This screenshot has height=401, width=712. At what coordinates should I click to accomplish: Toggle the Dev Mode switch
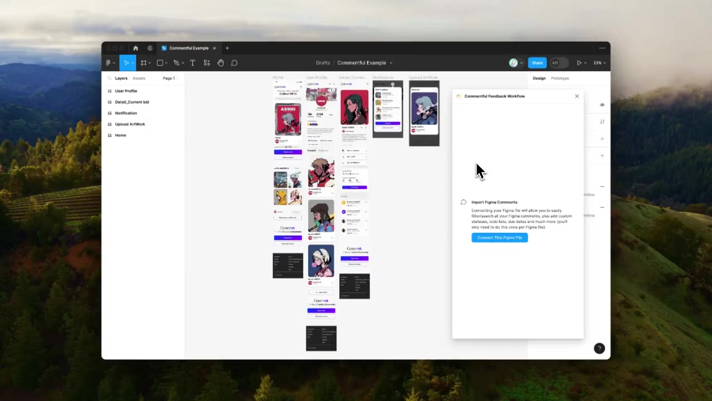[559, 63]
